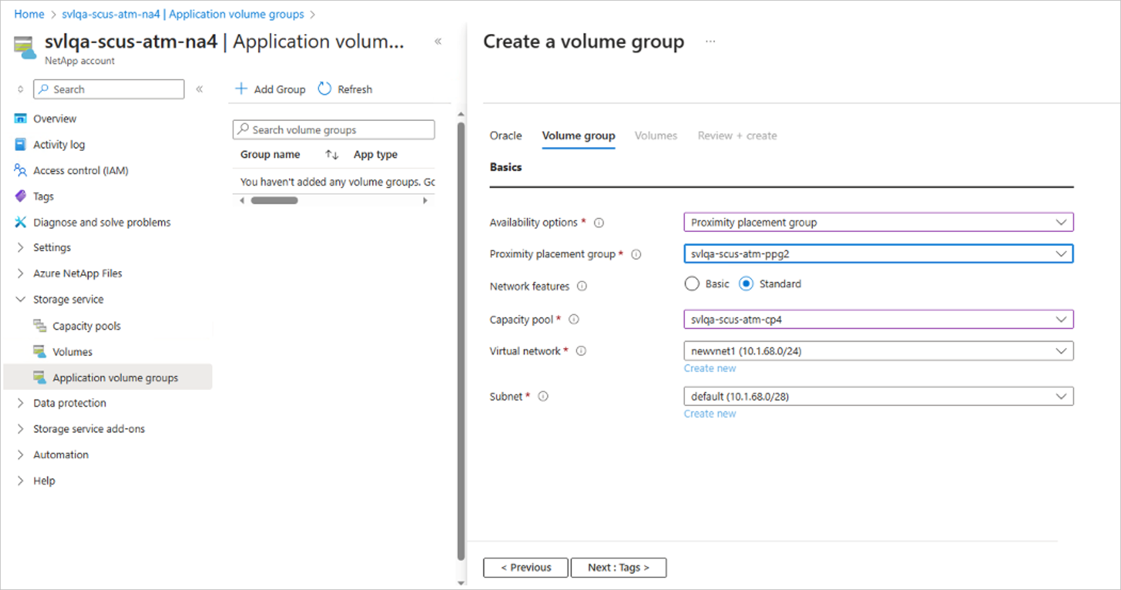Click the Capacity pools icon
Screen dimensions: 1121x590
pos(40,326)
